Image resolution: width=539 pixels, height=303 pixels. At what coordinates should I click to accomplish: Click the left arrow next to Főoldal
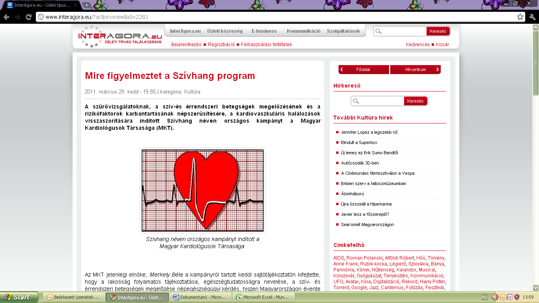point(342,69)
